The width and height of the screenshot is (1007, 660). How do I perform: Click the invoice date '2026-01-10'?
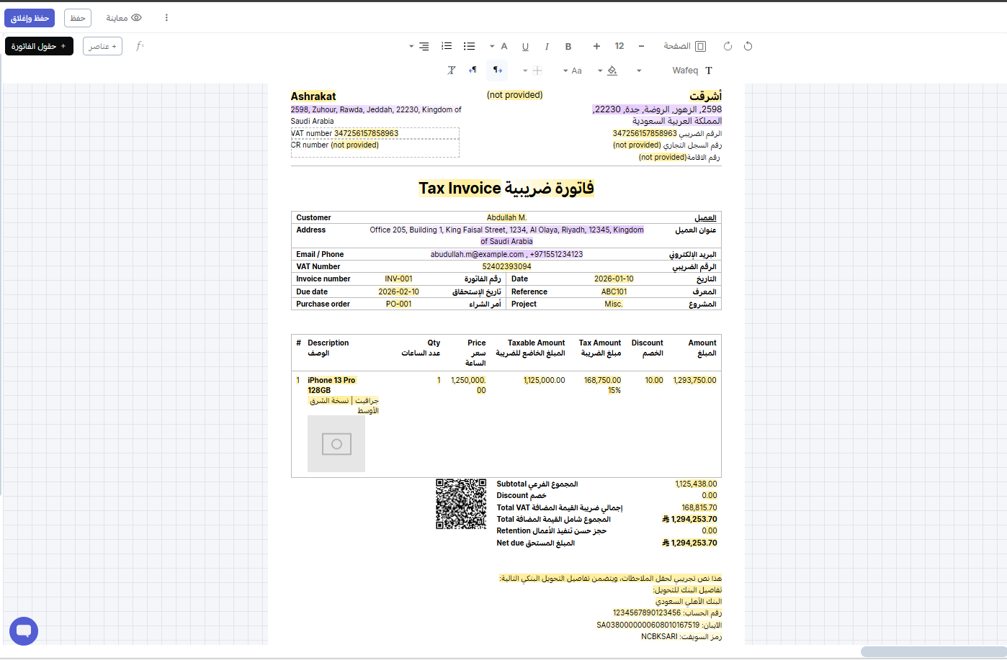(614, 279)
